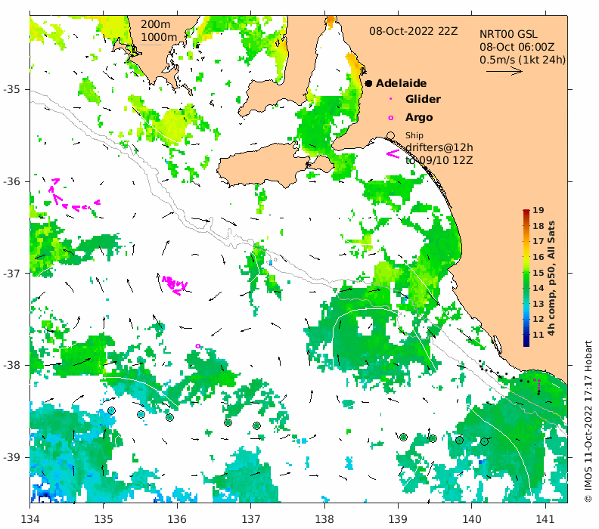Click the Argo float marker near 136.3E 37.8S
The width and height of the screenshot is (599, 529).
point(198,346)
